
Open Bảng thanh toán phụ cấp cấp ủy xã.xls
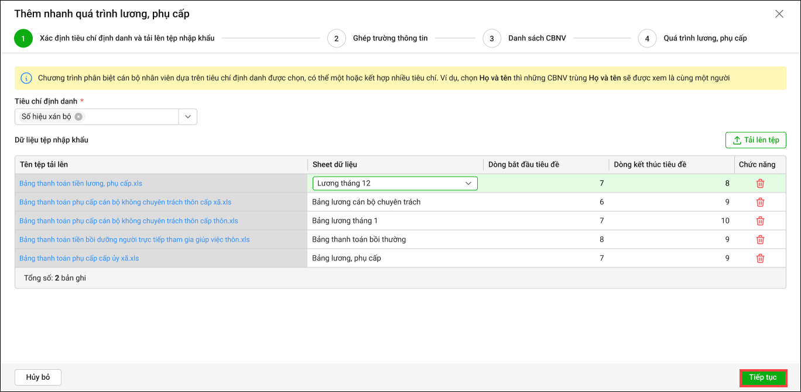click(x=79, y=258)
